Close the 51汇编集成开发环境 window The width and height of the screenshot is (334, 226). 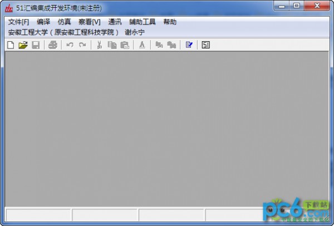317,6
